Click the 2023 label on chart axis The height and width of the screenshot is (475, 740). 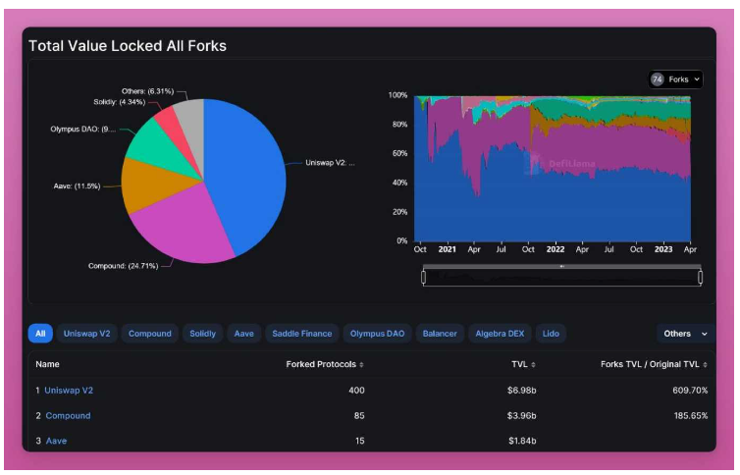coord(663,249)
